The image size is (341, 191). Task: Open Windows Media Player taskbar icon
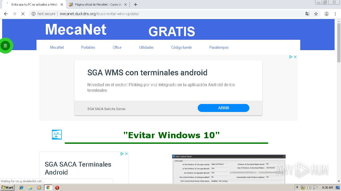39,188
